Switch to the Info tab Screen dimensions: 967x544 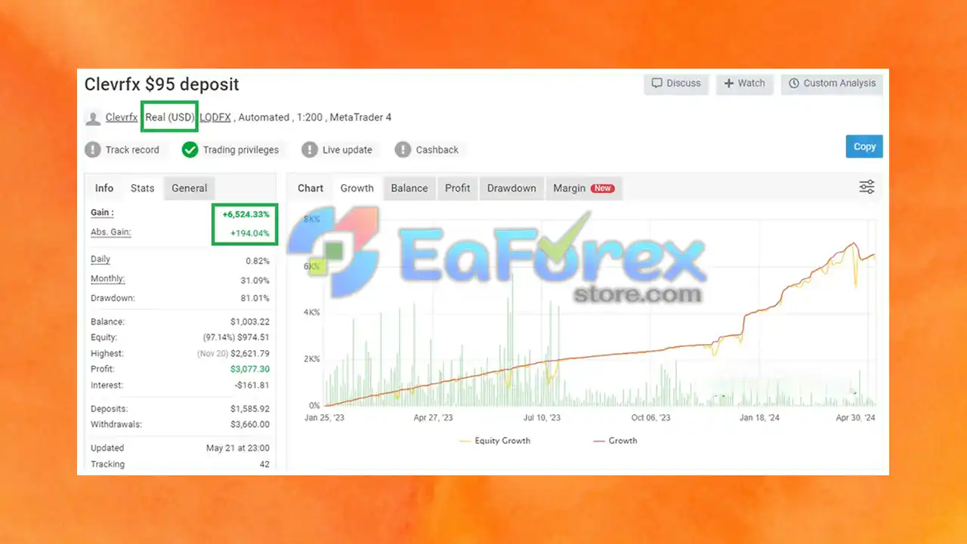(104, 188)
